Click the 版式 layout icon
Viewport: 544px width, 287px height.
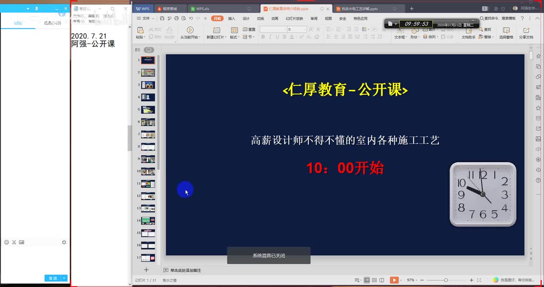234,30
